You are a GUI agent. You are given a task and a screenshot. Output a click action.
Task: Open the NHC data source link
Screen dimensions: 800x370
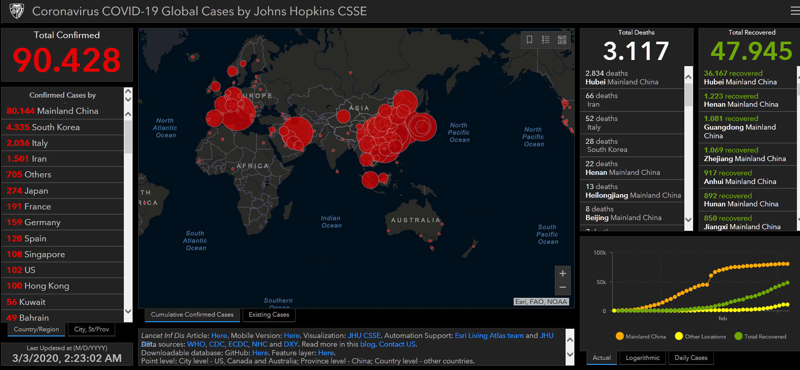(x=259, y=344)
